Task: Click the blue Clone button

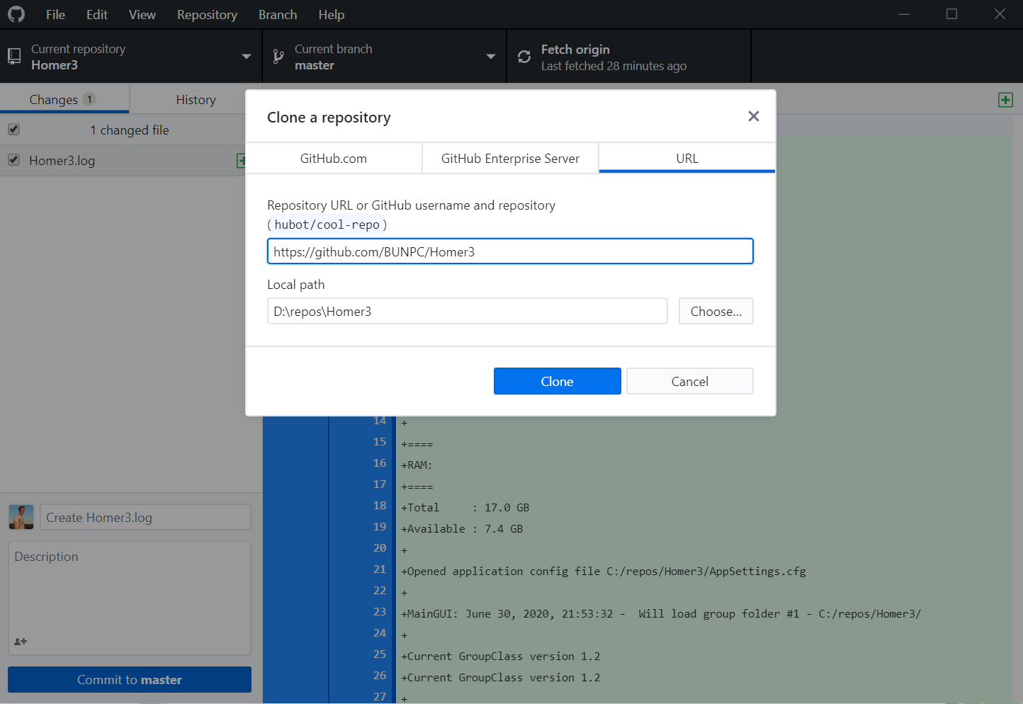Action: tap(558, 381)
